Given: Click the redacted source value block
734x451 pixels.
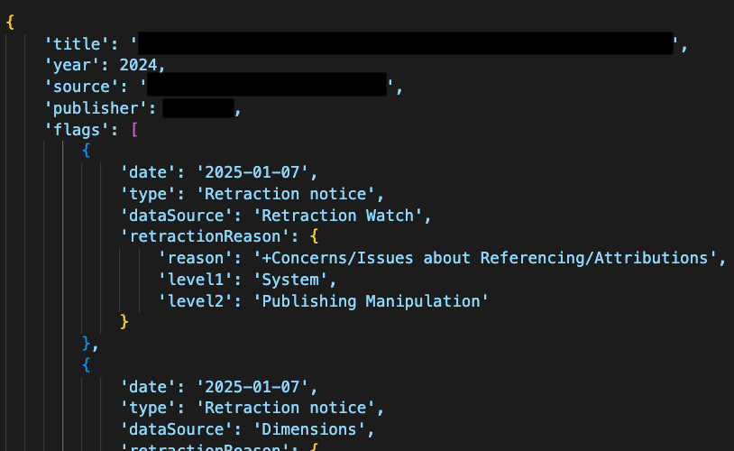Looking at the screenshot, I should 267,87.
